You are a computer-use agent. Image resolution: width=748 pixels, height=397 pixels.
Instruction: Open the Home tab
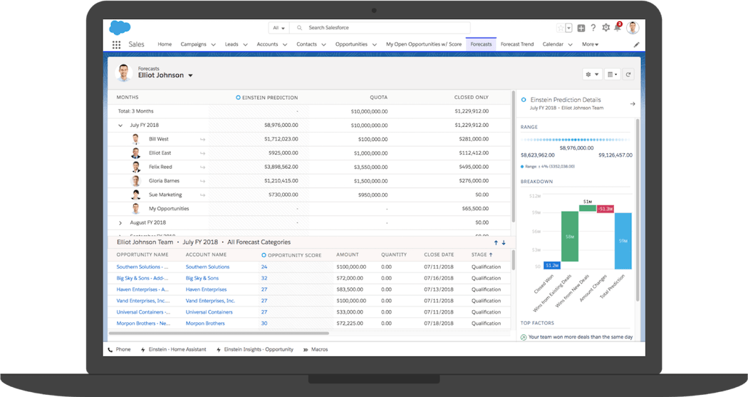[165, 44]
